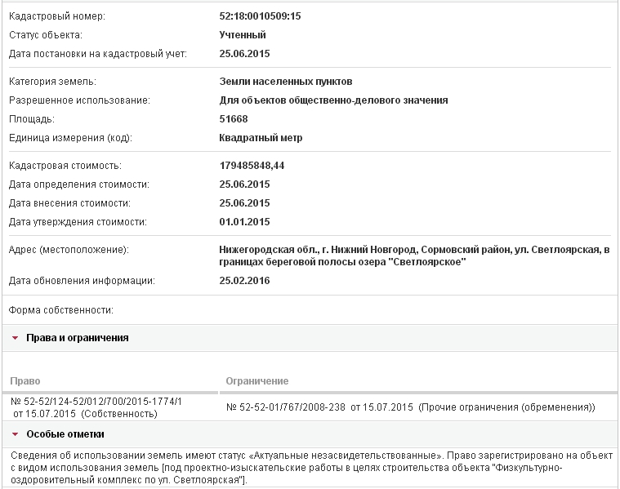Click the "Право" column header
Viewport: 620px width, 489px height.
click(25, 381)
